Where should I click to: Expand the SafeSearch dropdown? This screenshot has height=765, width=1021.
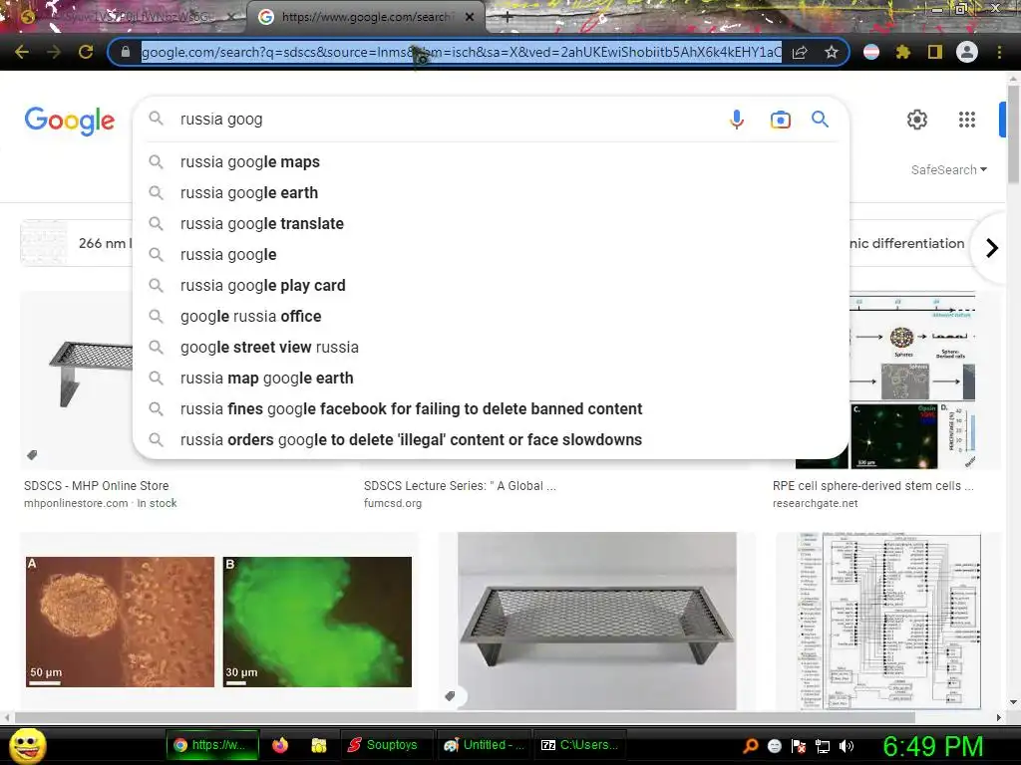[x=949, y=169]
